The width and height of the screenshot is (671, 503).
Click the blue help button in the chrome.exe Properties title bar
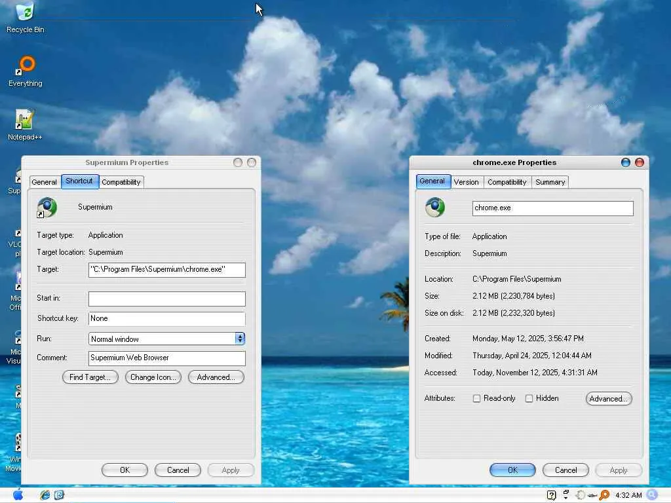coord(626,162)
